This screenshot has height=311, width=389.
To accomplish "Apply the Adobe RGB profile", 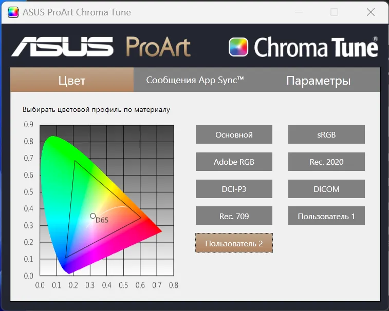I will point(234,162).
